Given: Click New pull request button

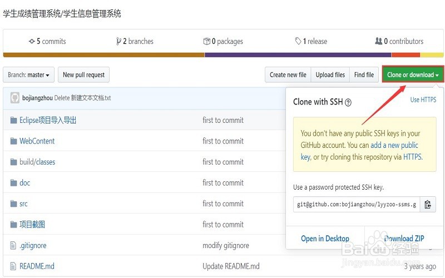Looking at the screenshot, I should click(84, 75).
